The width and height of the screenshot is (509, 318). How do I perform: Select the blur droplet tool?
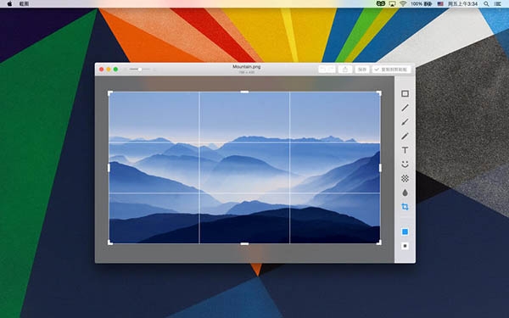click(405, 192)
